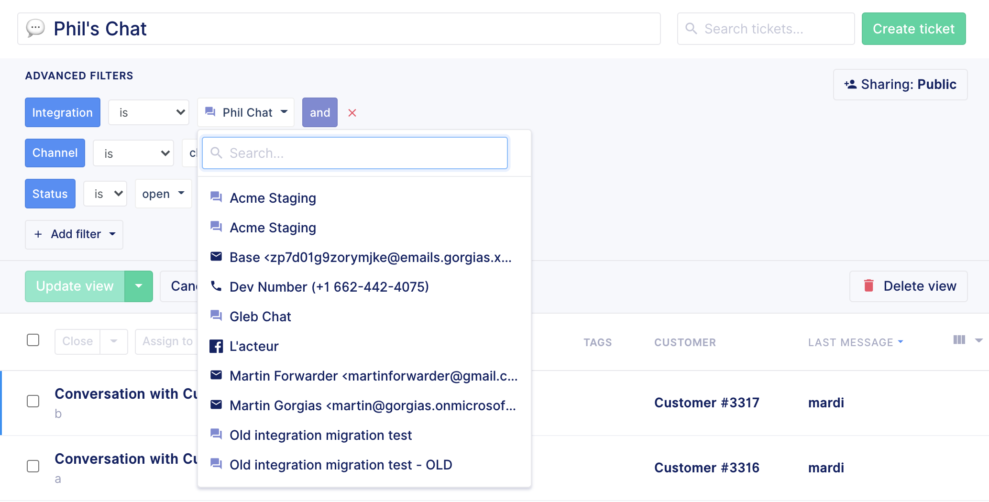Image resolution: width=989 pixels, height=502 pixels.
Task: Click the Integration filter label
Action: click(62, 112)
